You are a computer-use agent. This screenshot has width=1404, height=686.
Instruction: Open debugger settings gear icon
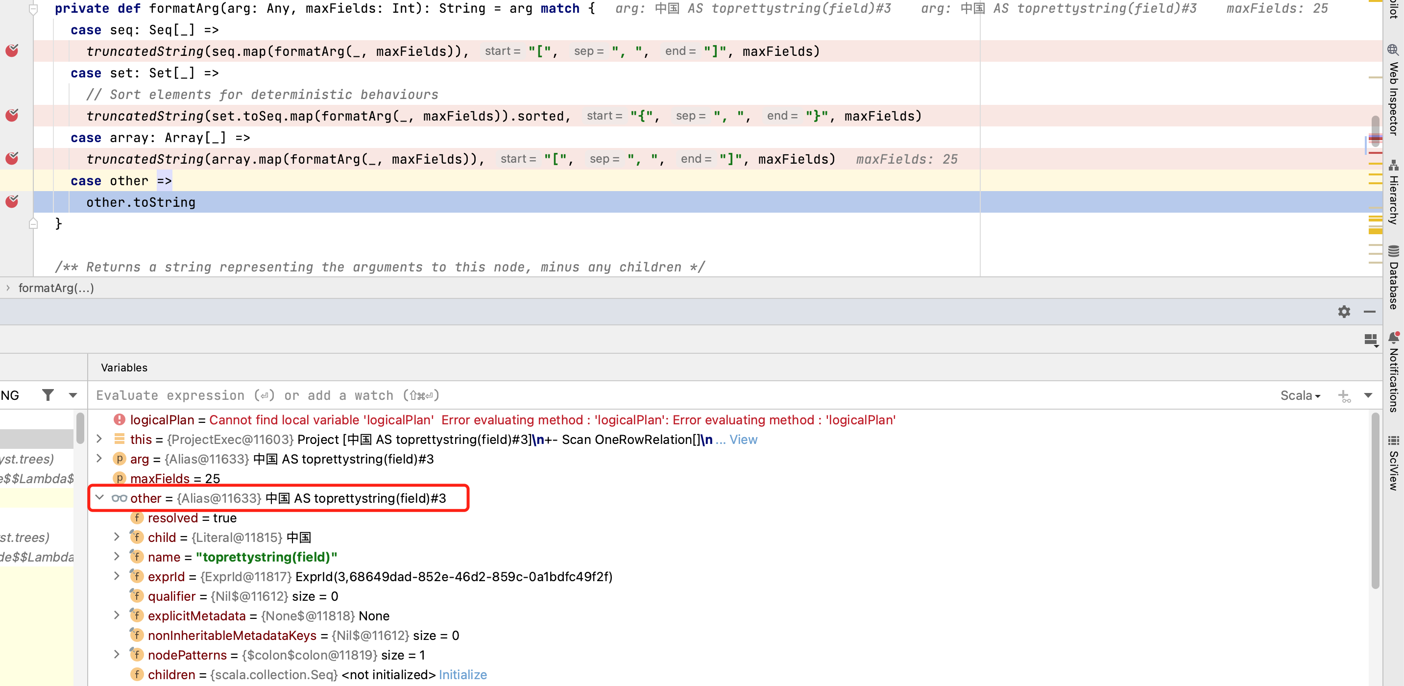pyautogui.click(x=1344, y=311)
